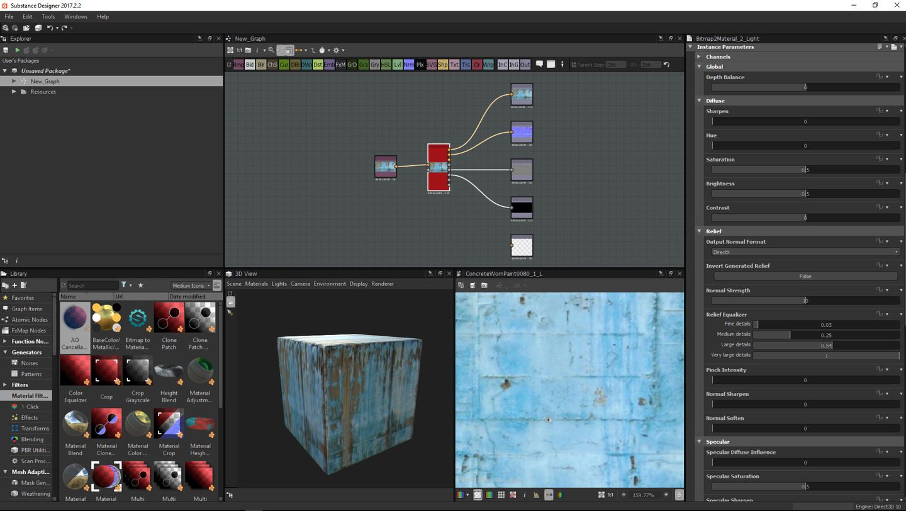Add a Blend node via Bld button
906x511 pixels.
point(250,65)
